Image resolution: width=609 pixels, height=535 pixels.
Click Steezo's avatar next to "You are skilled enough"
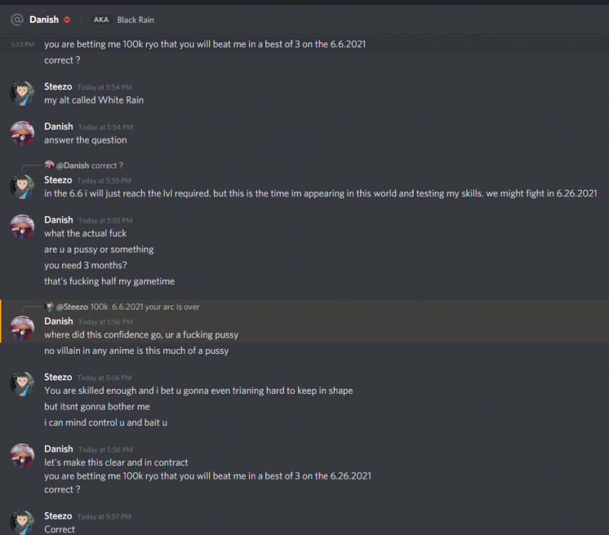coord(22,383)
